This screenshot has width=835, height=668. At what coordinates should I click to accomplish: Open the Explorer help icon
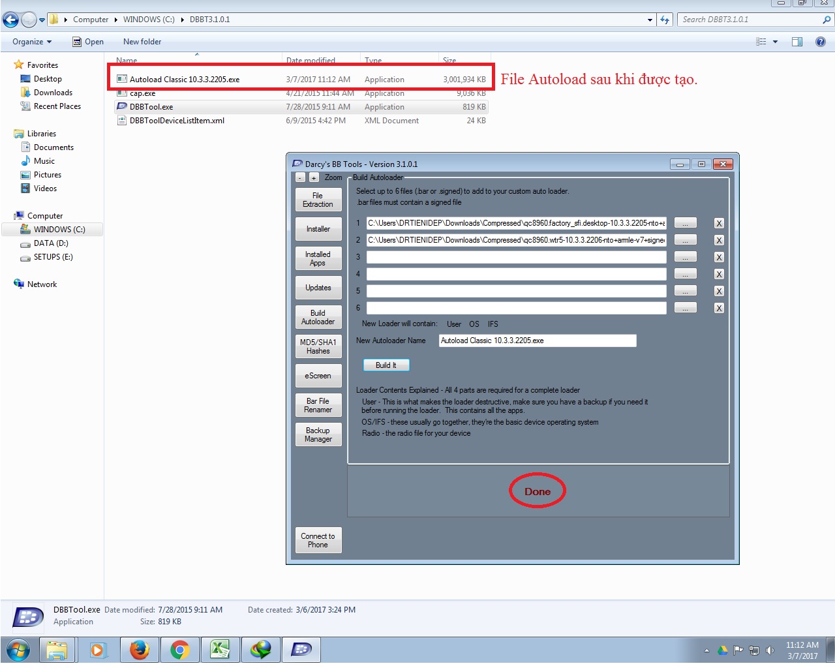pos(821,42)
